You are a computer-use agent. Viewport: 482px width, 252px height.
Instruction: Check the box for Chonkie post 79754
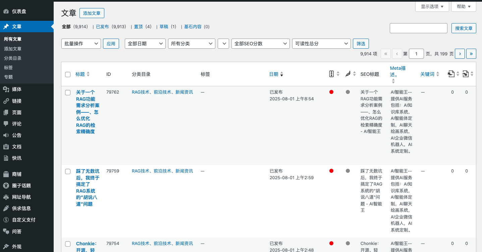pyautogui.click(x=68, y=244)
